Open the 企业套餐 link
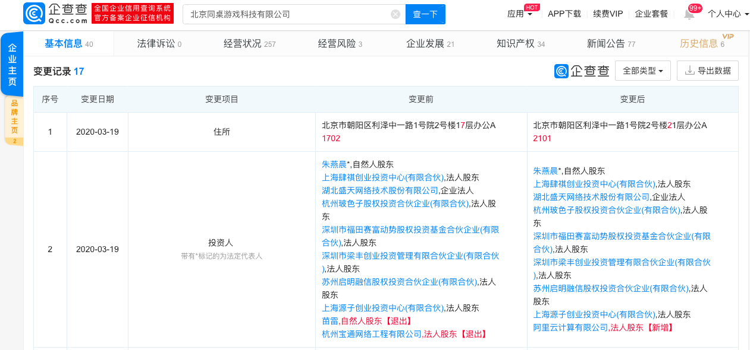 651,14
